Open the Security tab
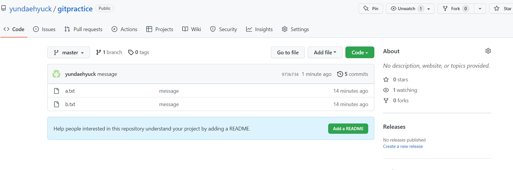Screen dimensions: 513x170 pos(224,29)
